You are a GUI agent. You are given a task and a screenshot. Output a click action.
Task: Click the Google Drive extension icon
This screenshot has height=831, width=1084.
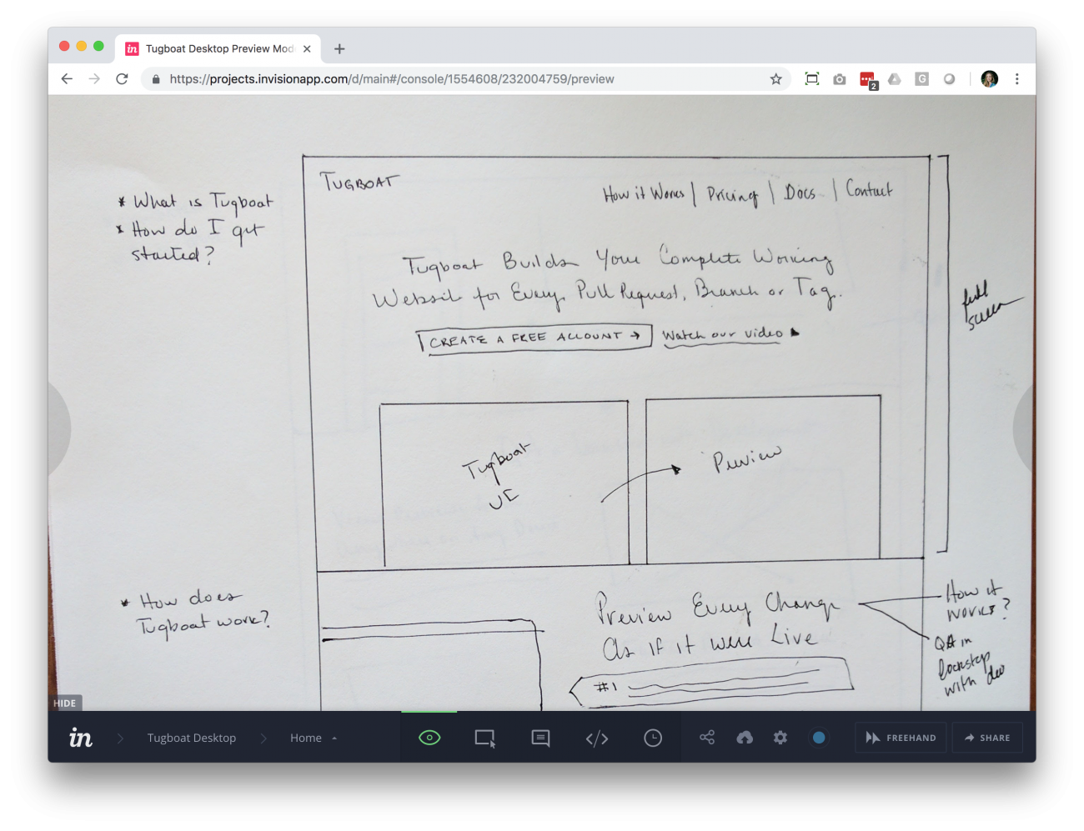[x=895, y=79]
